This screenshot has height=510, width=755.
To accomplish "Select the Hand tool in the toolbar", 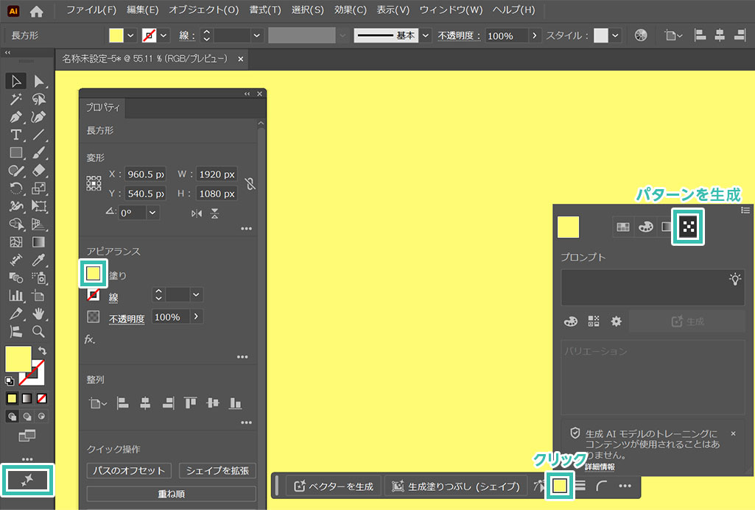I will click(x=39, y=314).
